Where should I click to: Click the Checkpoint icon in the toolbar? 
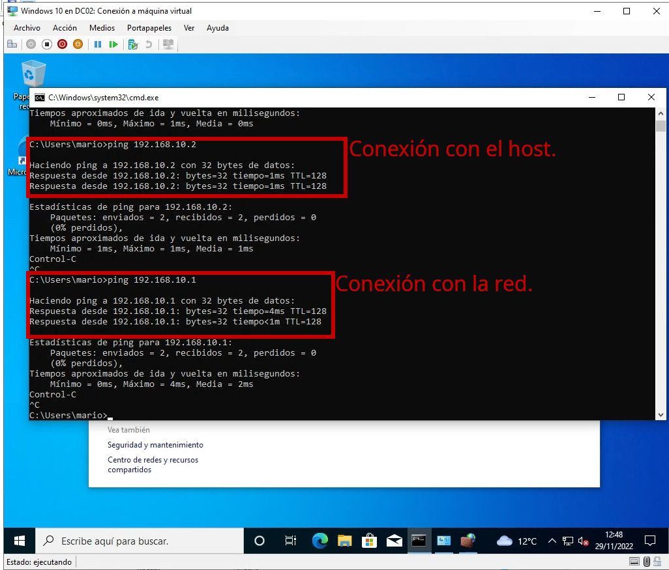click(133, 44)
